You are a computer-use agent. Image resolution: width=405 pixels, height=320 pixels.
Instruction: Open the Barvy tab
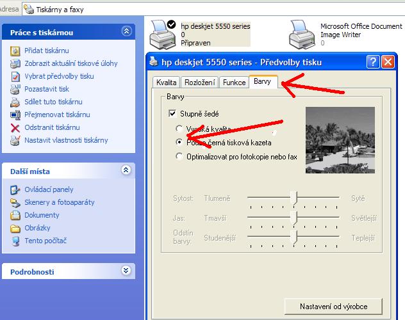263,81
